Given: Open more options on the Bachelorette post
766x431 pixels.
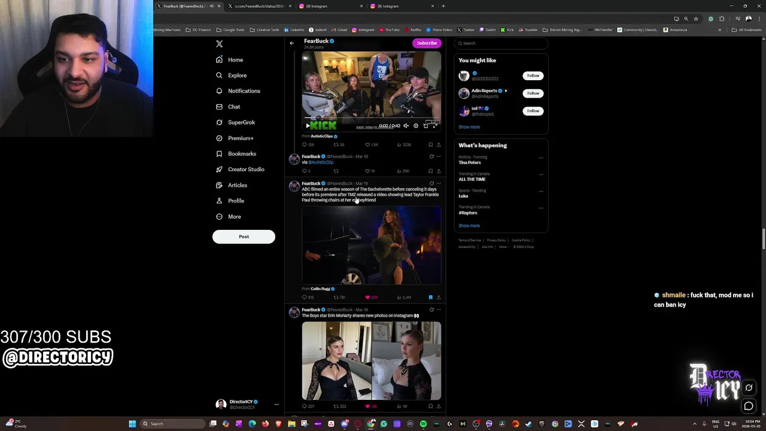Looking at the screenshot, I should coord(439,184).
